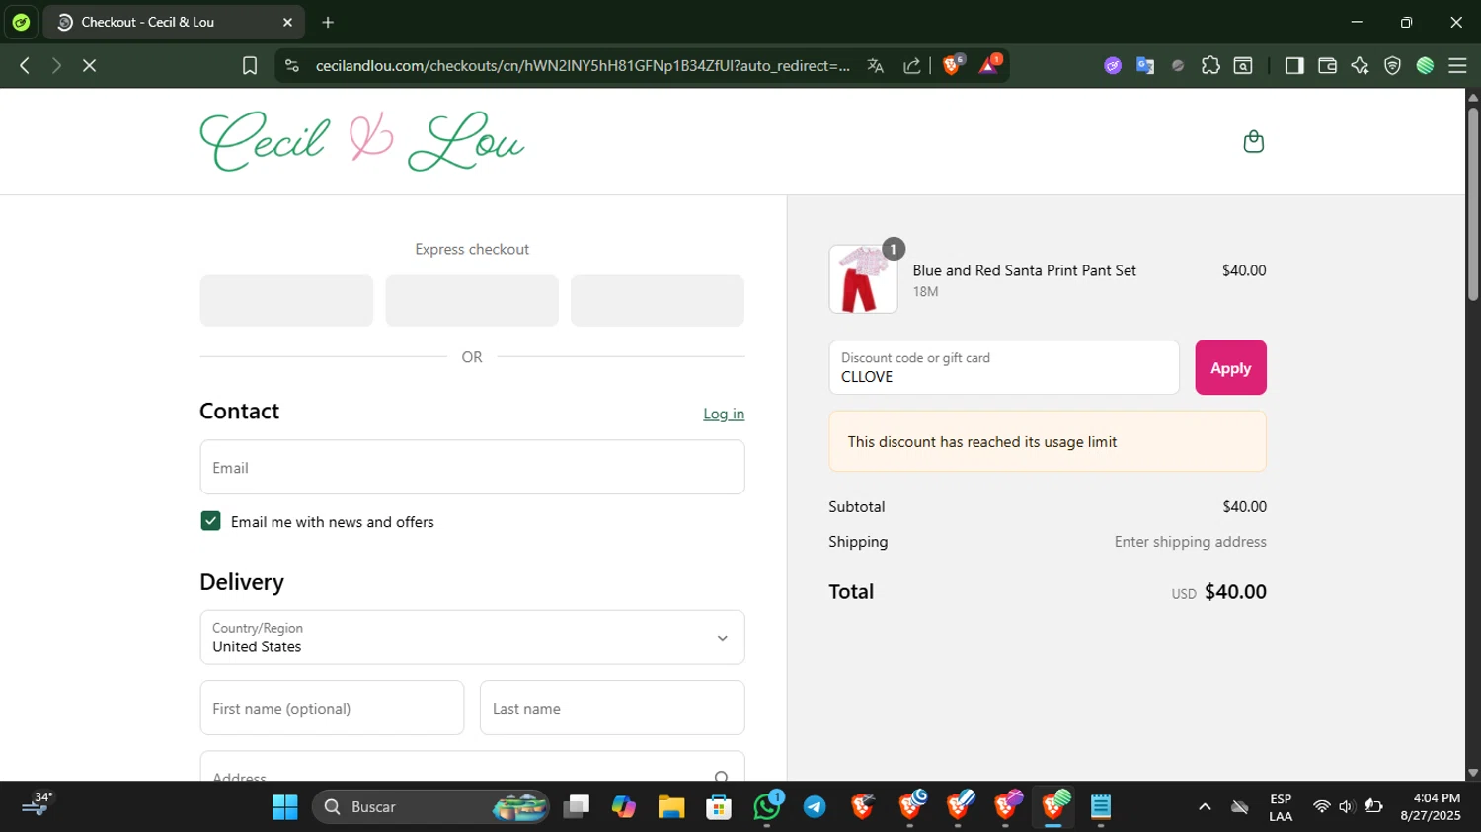The width and height of the screenshot is (1481, 832).
Task: Go back to the previous page
Action: coord(25,66)
